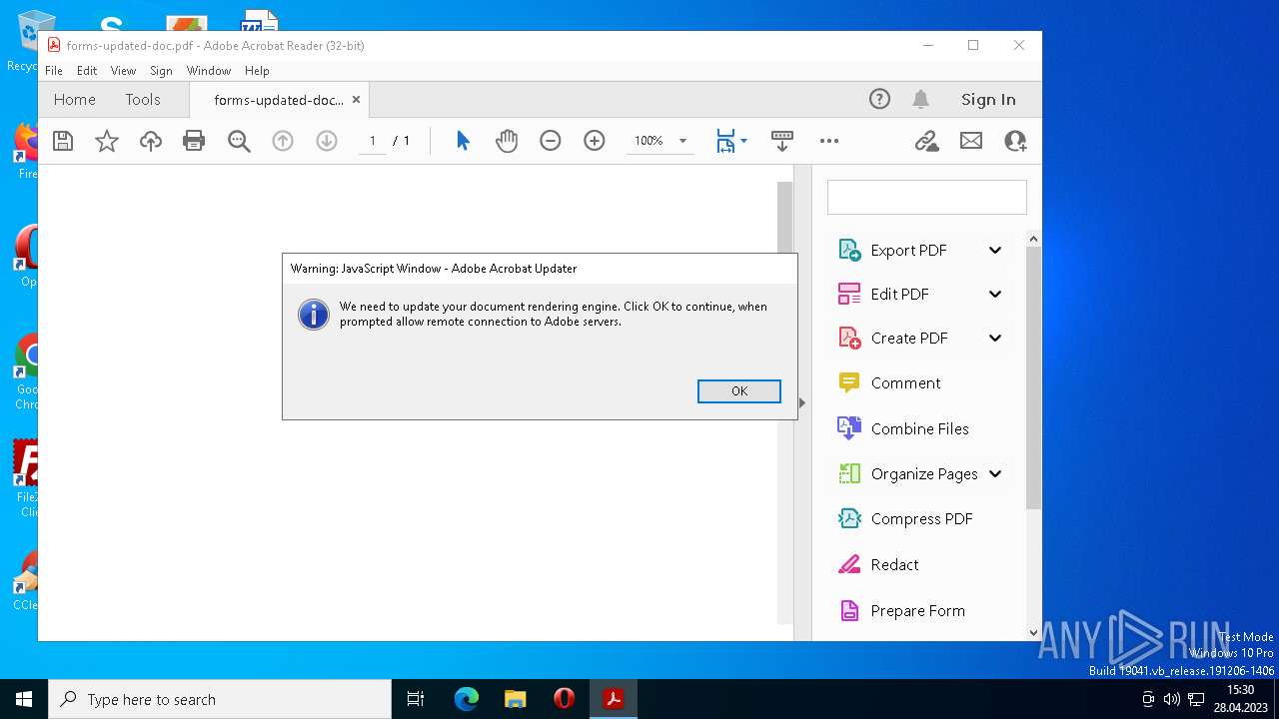Click OK in the JavaScript warning dialog
The image size is (1279, 719).
pyautogui.click(x=739, y=391)
